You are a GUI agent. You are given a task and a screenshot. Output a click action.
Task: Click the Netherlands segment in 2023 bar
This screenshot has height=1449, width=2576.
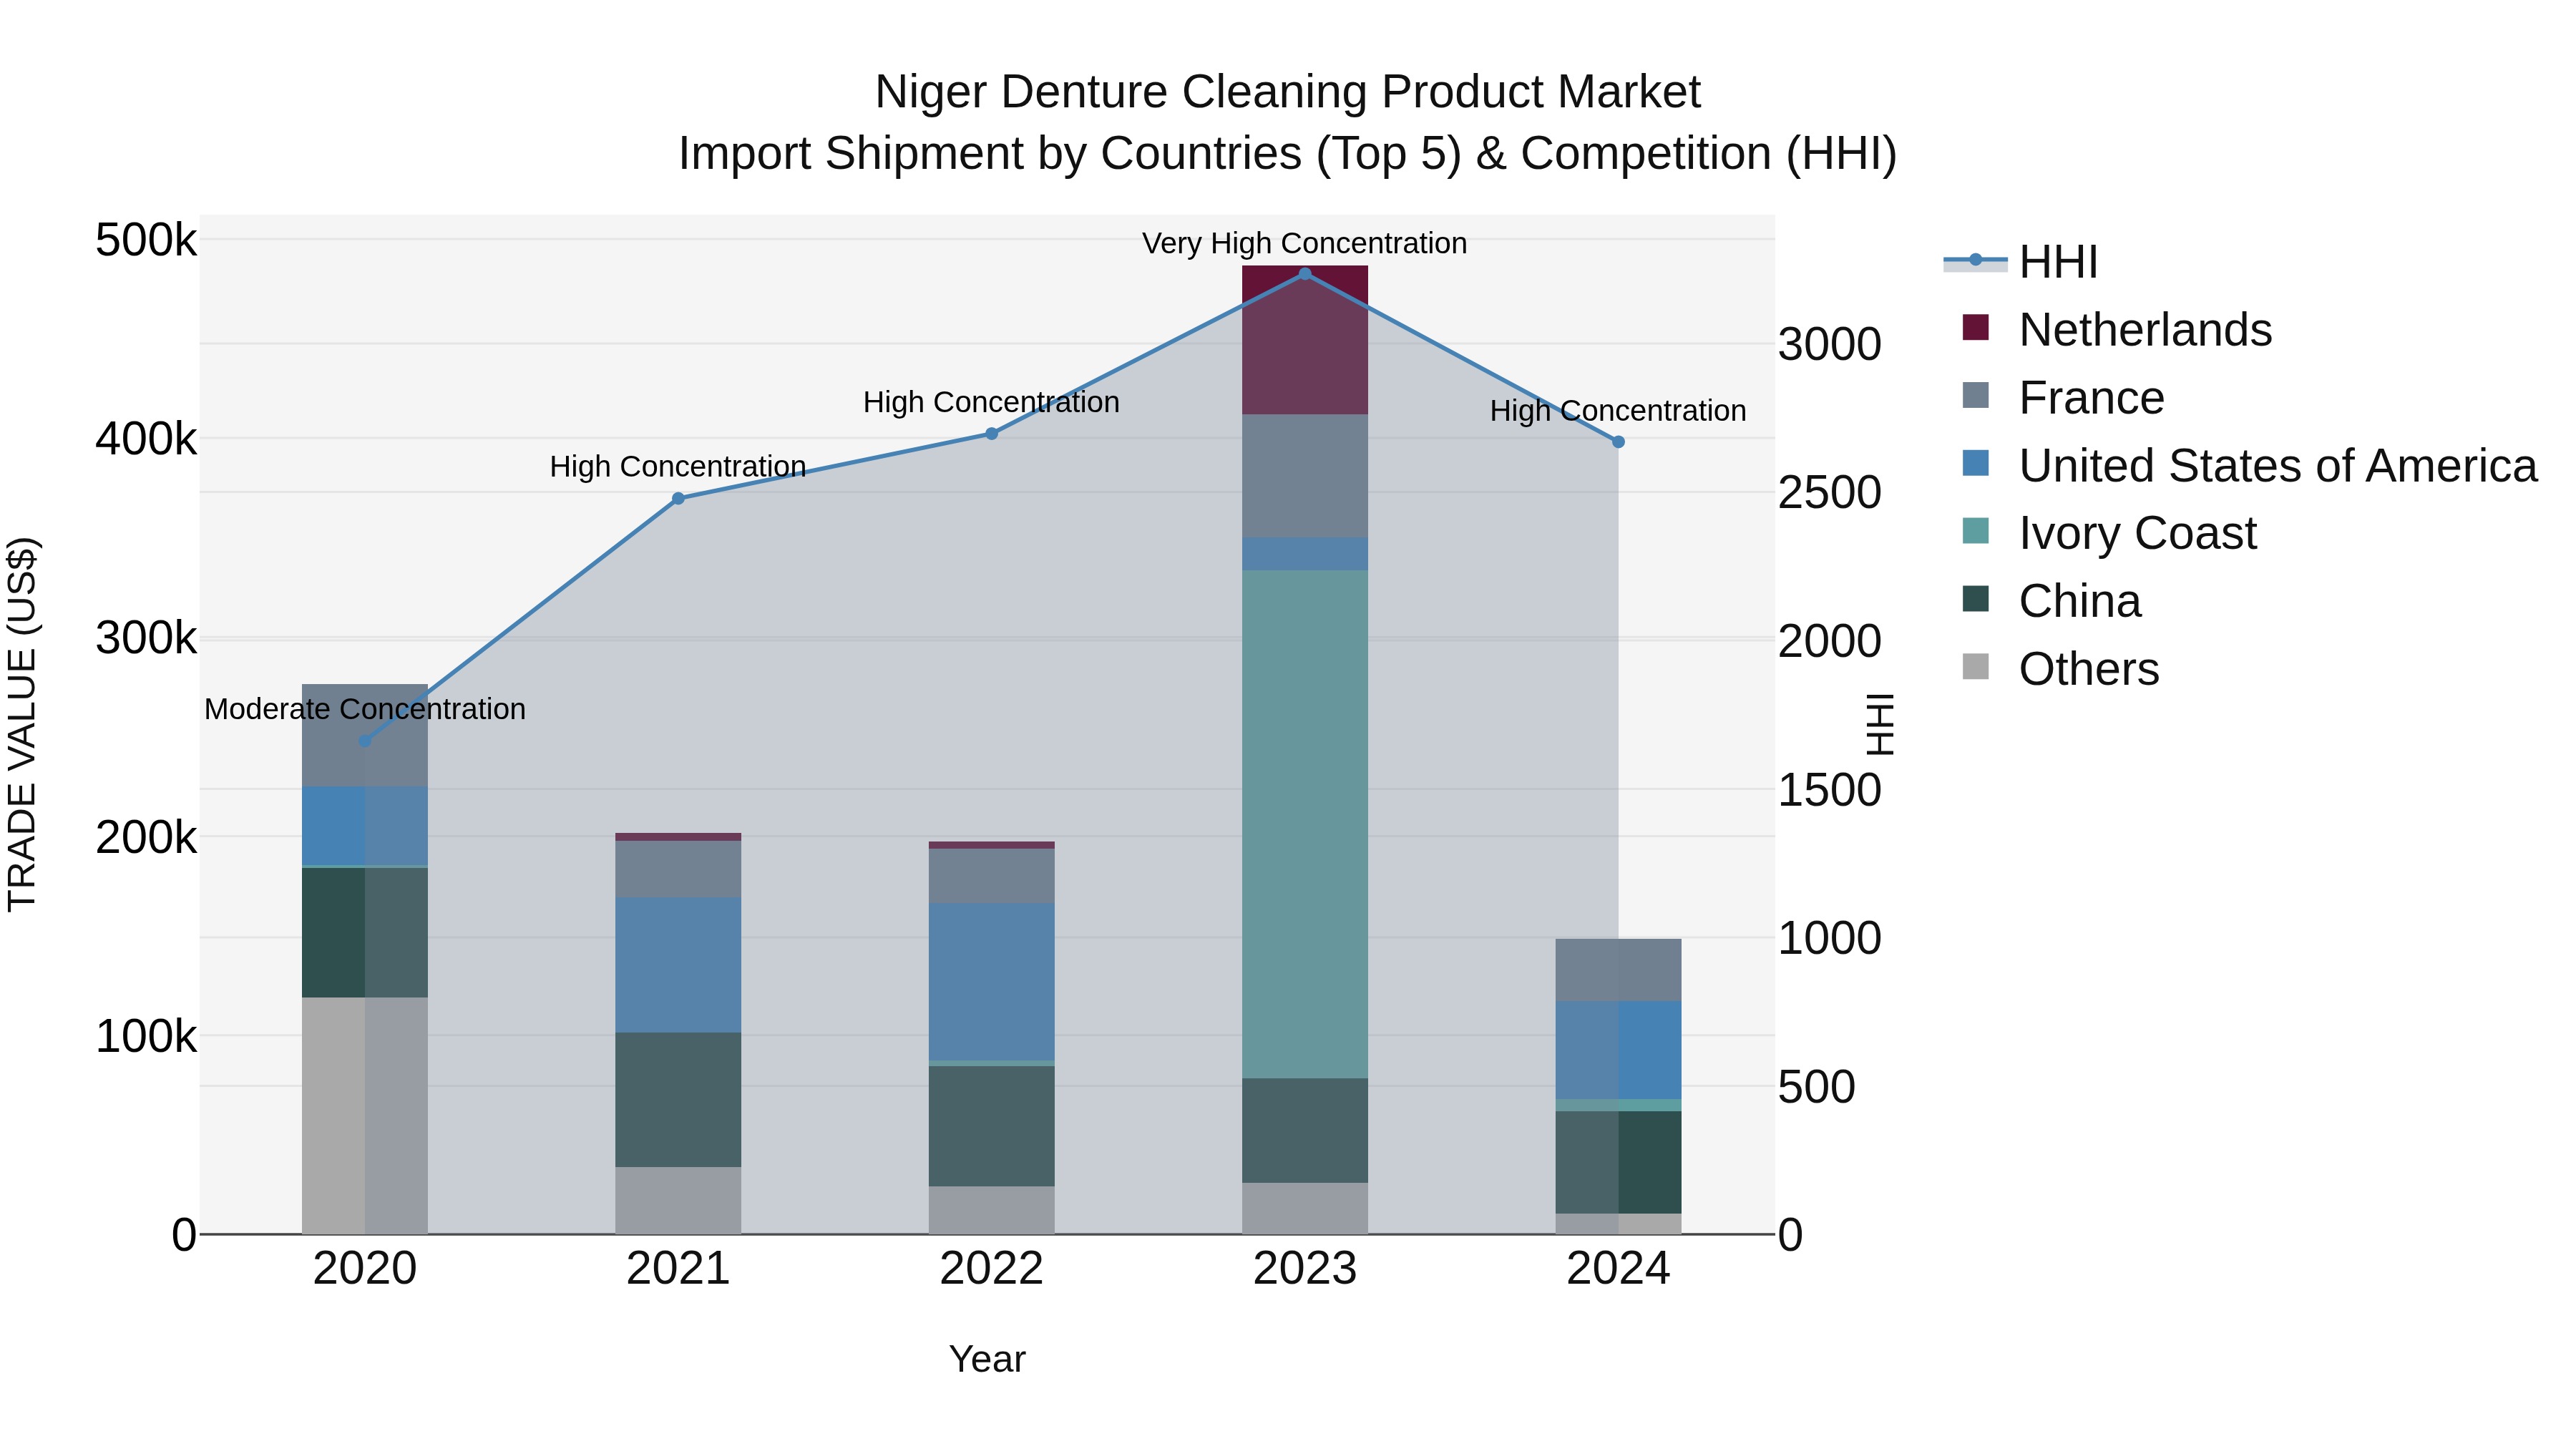(x=1304, y=340)
